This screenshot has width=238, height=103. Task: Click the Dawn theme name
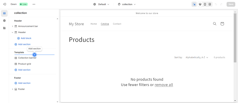click(x=14, y=4)
